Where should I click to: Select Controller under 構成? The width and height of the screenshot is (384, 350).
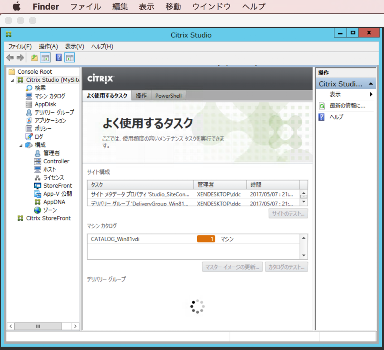click(x=56, y=161)
